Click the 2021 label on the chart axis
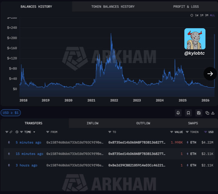218x194 pixels. (91, 100)
